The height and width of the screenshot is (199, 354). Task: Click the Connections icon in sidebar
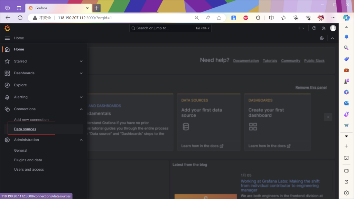click(x=7, y=109)
